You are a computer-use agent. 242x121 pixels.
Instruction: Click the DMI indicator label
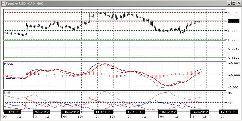pyautogui.click(x=7, y=92)
